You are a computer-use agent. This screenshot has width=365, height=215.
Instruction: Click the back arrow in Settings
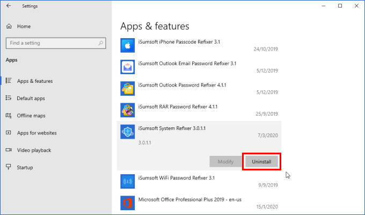coord(9,6)
